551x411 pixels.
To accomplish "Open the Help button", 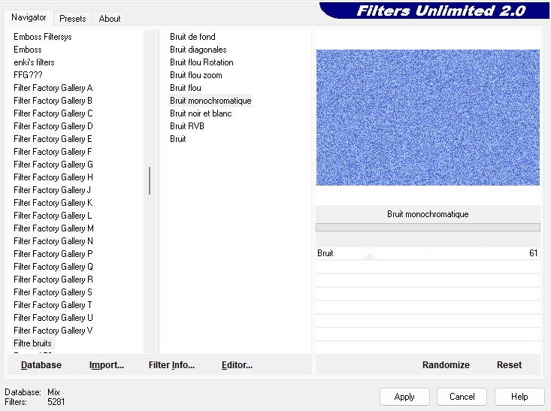I will tap(519, 397).
